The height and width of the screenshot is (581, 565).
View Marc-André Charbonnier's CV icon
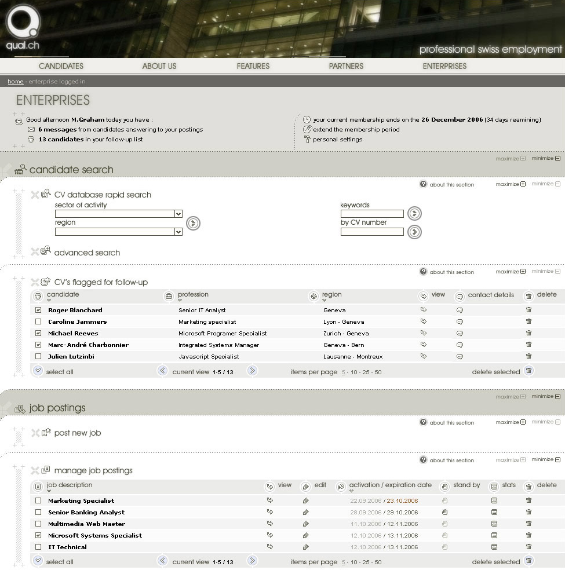pyautogui.click(x=424, y=345)
